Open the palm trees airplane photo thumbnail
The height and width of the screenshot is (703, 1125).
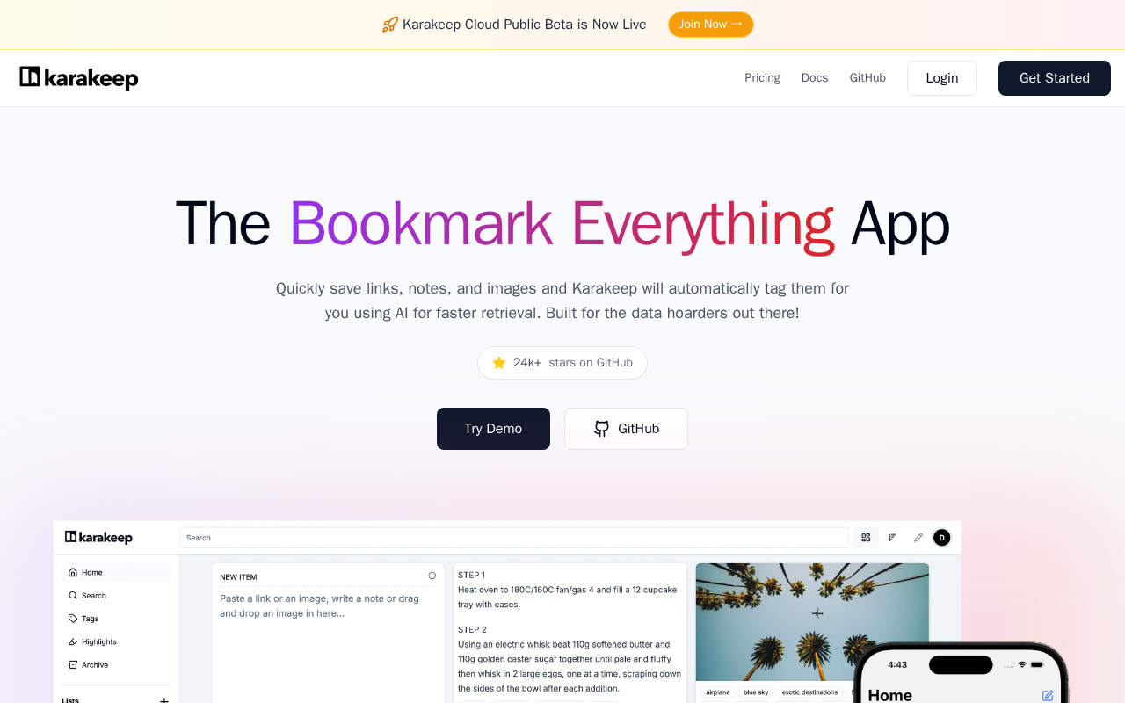812,622
